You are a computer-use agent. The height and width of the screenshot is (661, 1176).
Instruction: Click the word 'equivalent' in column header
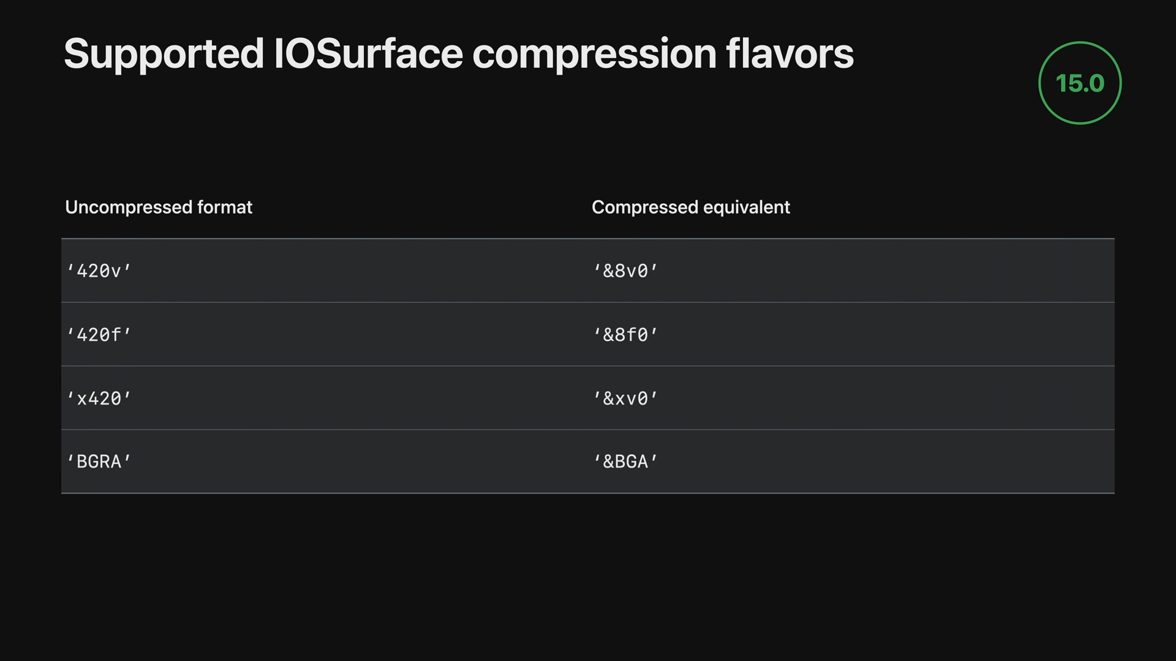746,207
